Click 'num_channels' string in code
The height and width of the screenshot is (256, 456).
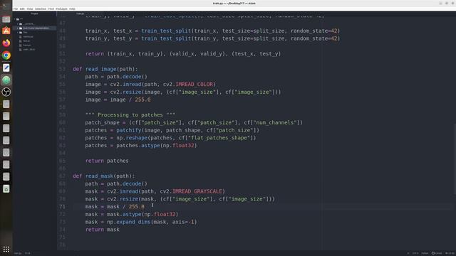pos(276,122)
